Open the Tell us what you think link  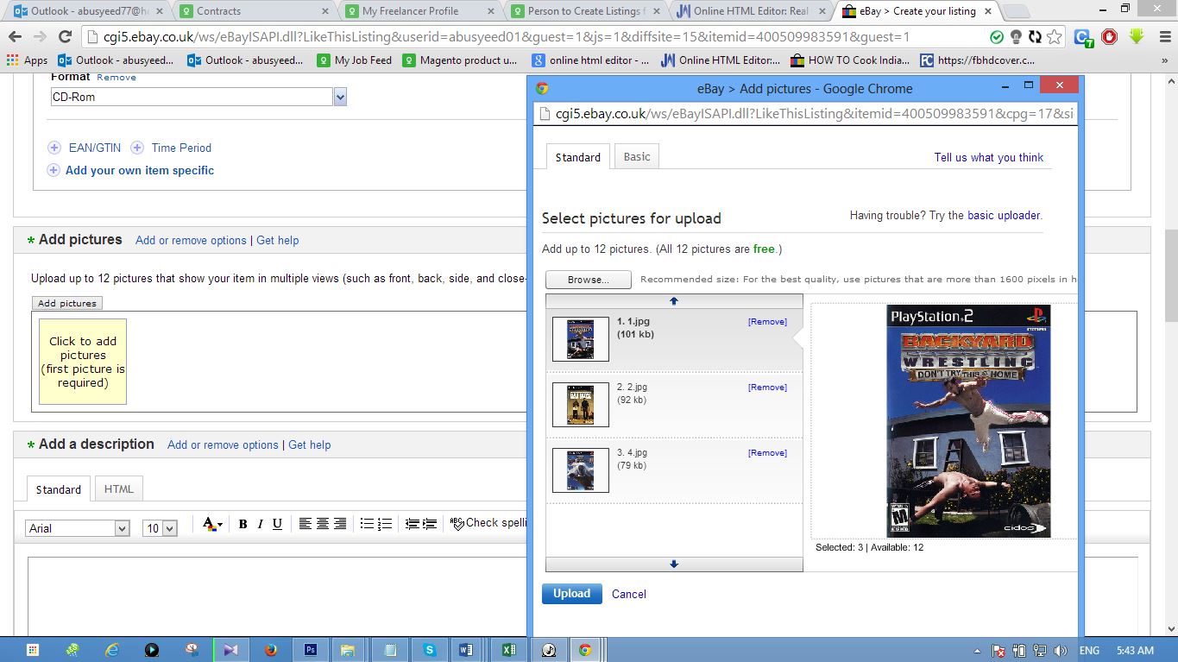[x=989, y=157]
